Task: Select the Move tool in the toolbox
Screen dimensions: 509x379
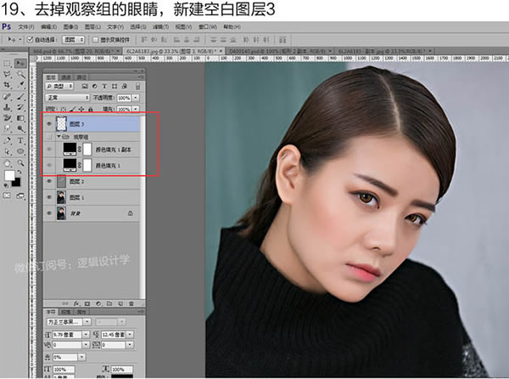Action: (x=20, y=63)
